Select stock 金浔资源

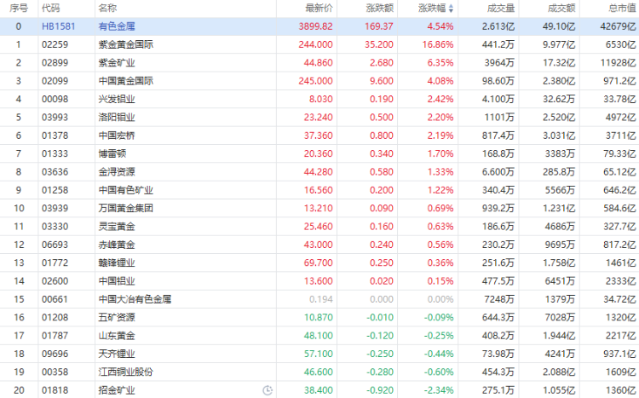(117, 172)
